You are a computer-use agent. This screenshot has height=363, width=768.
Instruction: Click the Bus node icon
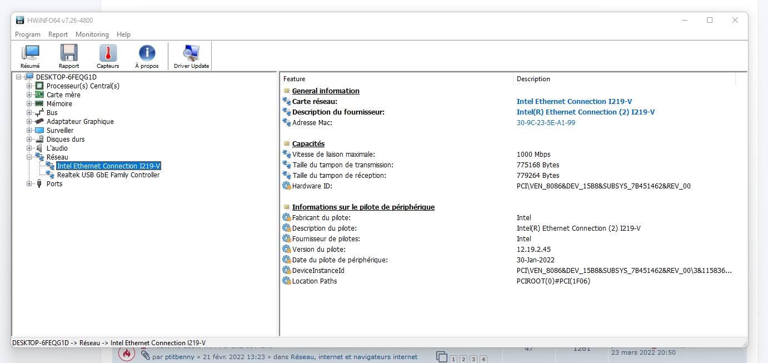pos(39,113)
